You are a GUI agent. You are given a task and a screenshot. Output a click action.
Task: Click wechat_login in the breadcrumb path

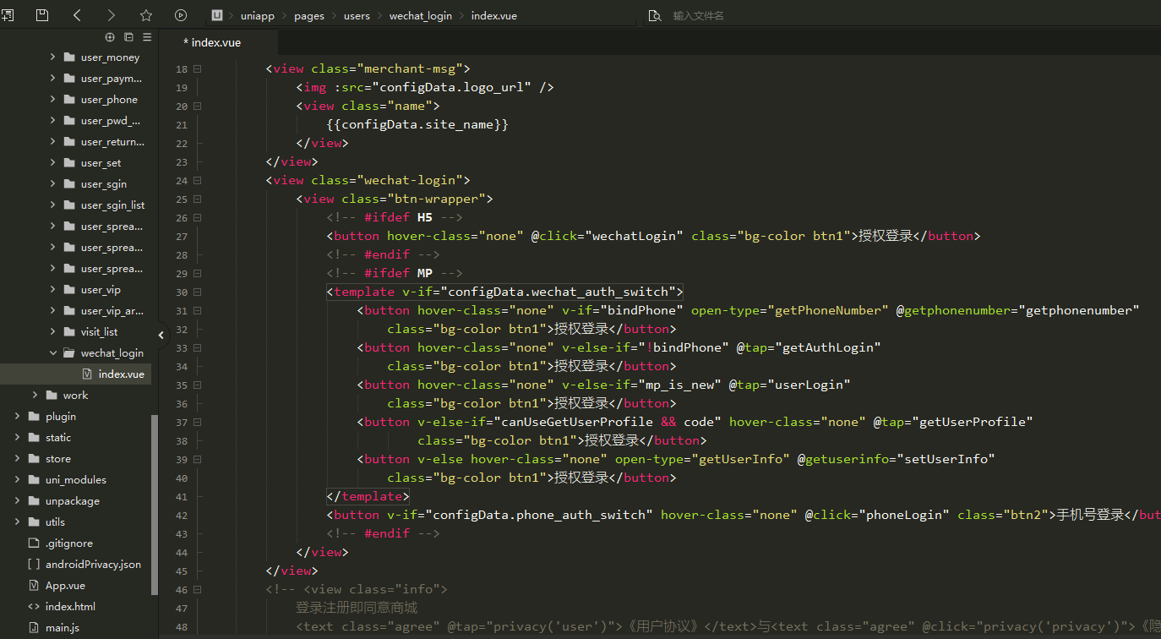point(420,16)
